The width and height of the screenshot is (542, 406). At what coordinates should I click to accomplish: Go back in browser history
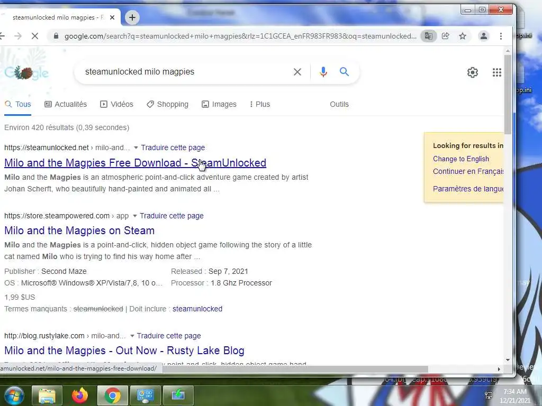coord(2,36)
